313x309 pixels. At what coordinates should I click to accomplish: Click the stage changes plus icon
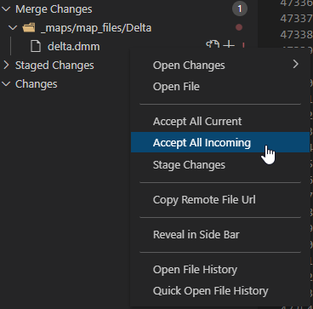point(229,45)
